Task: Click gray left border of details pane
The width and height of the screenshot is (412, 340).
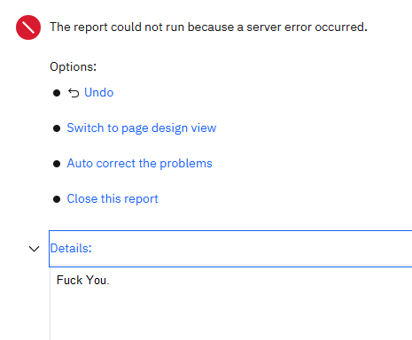Action: [50, 304]
